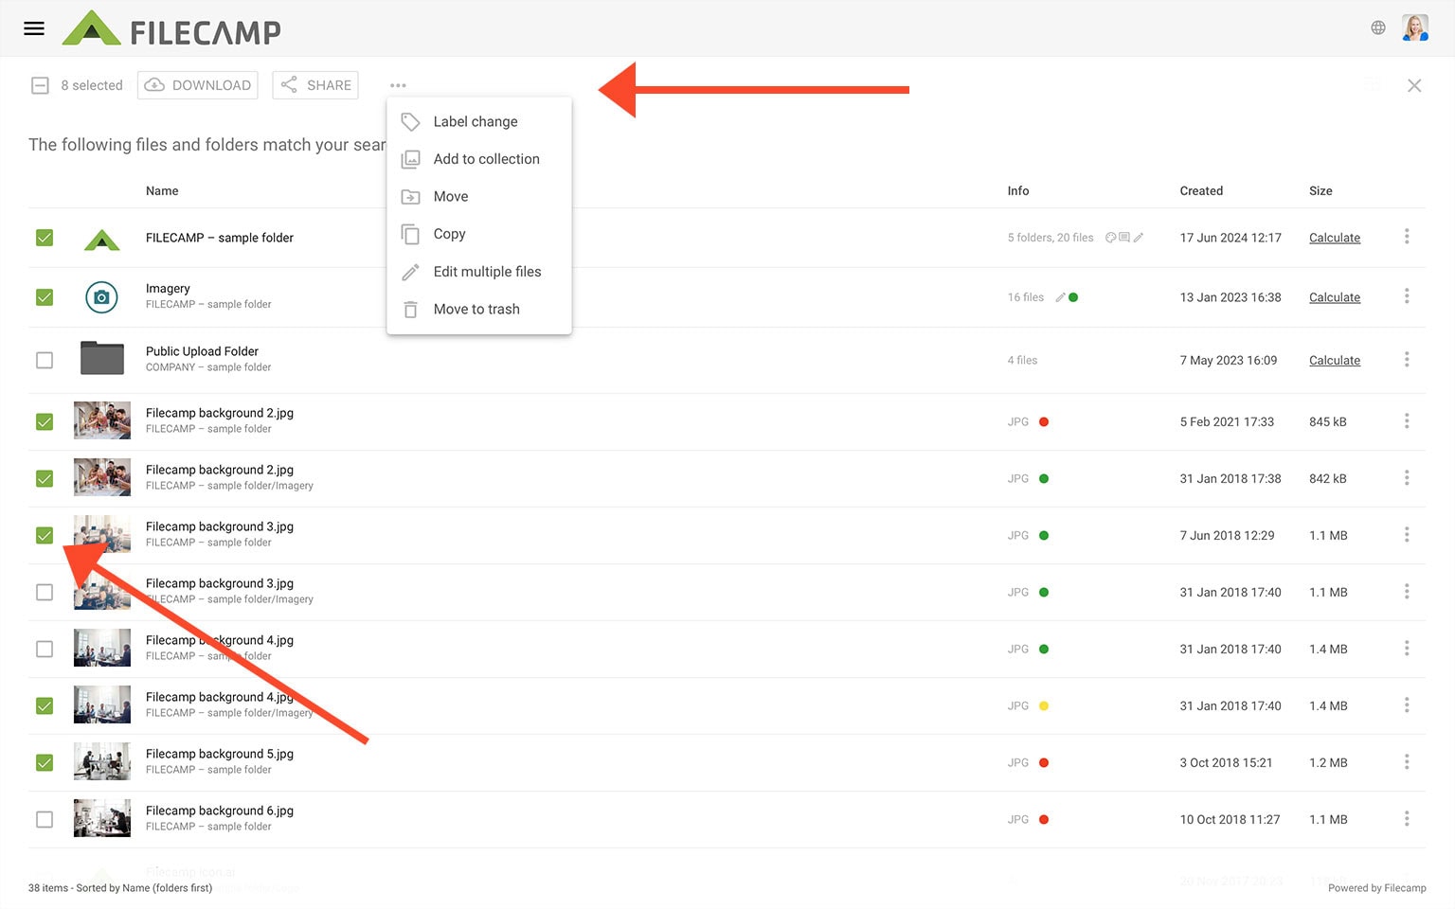Select Add to collection

tap(479, 159)
